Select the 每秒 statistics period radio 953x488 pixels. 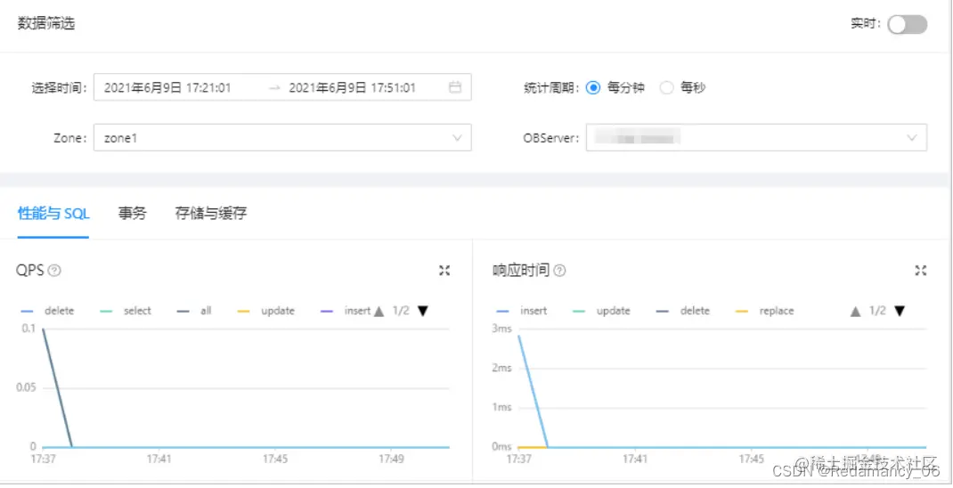(x=667, y=87)
